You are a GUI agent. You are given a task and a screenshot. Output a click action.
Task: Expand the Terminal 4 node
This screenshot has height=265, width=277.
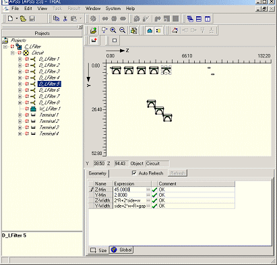click(x=20, y=134)
